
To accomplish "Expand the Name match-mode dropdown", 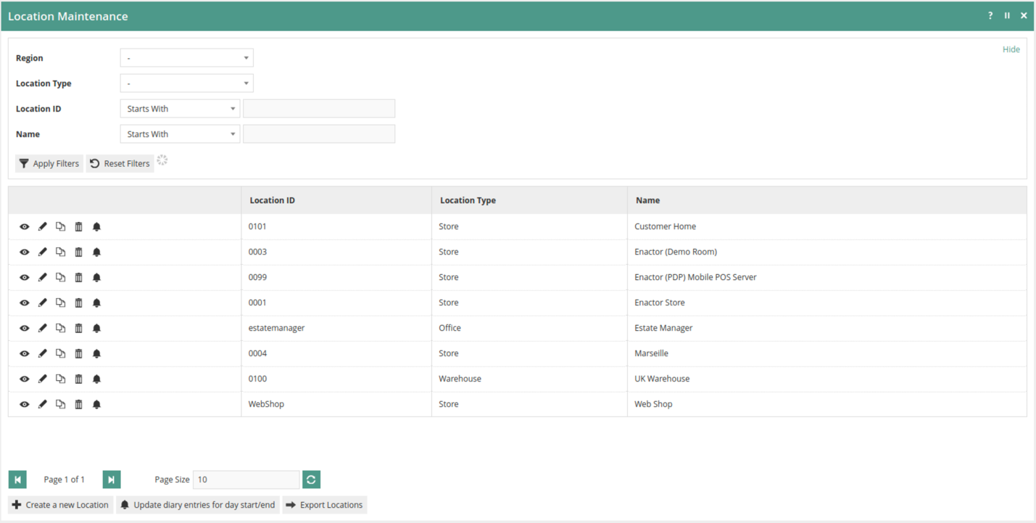I will pyautogui.click(x=180, y=134).
